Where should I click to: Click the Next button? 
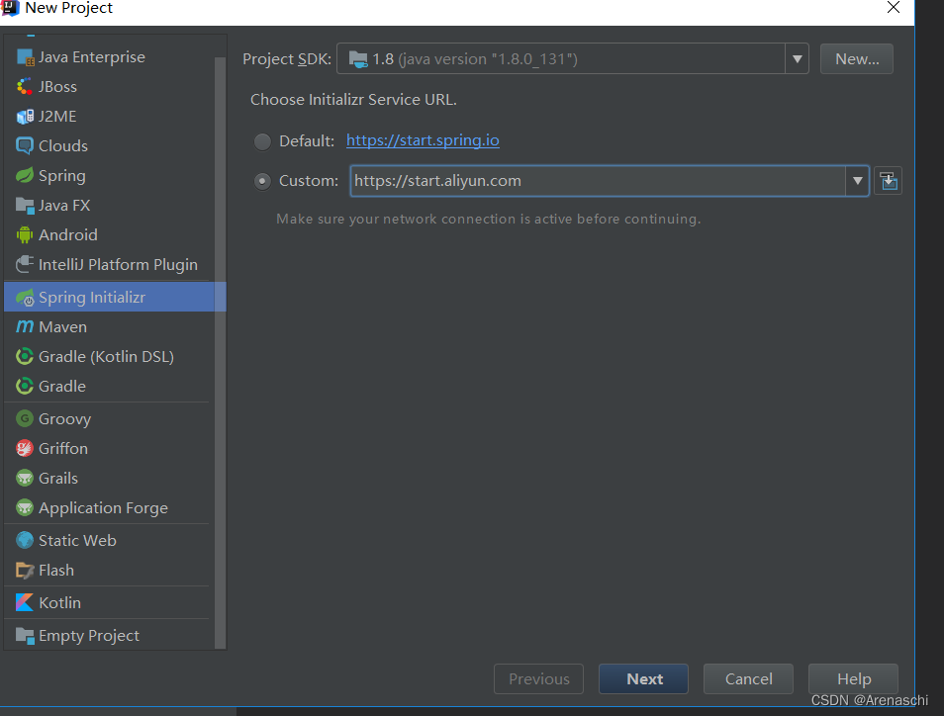click(x=643, y=678)
